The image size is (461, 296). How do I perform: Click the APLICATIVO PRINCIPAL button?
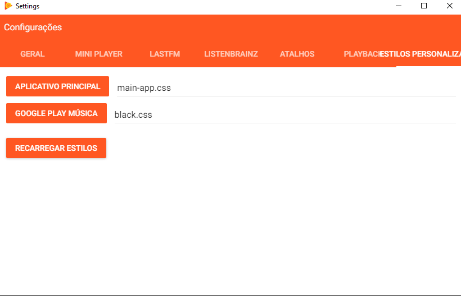click(57, 86)
